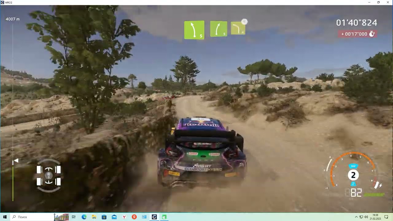Click the second green pace-note turn icon

(219, 29)
